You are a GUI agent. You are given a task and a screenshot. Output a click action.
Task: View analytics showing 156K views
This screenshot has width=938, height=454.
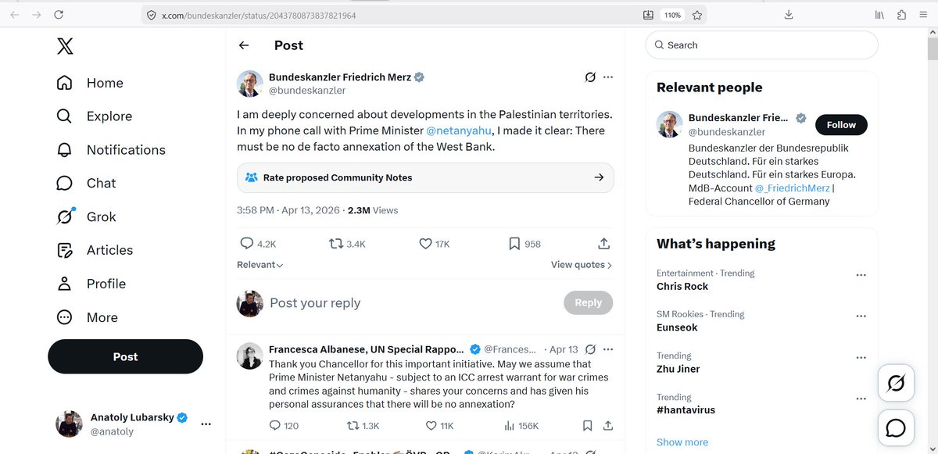[510, 426]
